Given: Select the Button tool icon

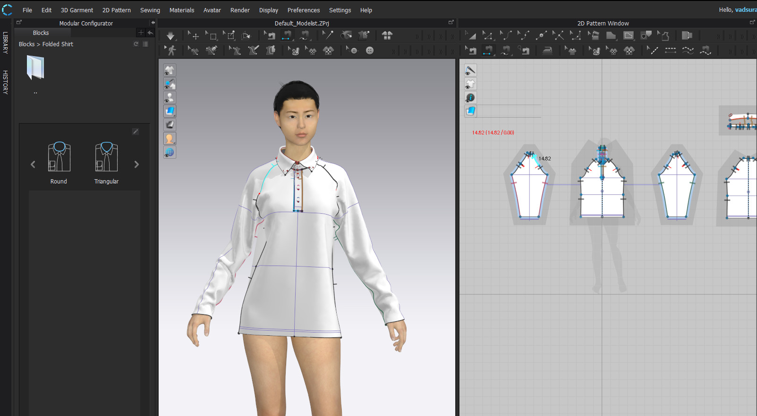Looking at the screenshot, I should 370,50.
